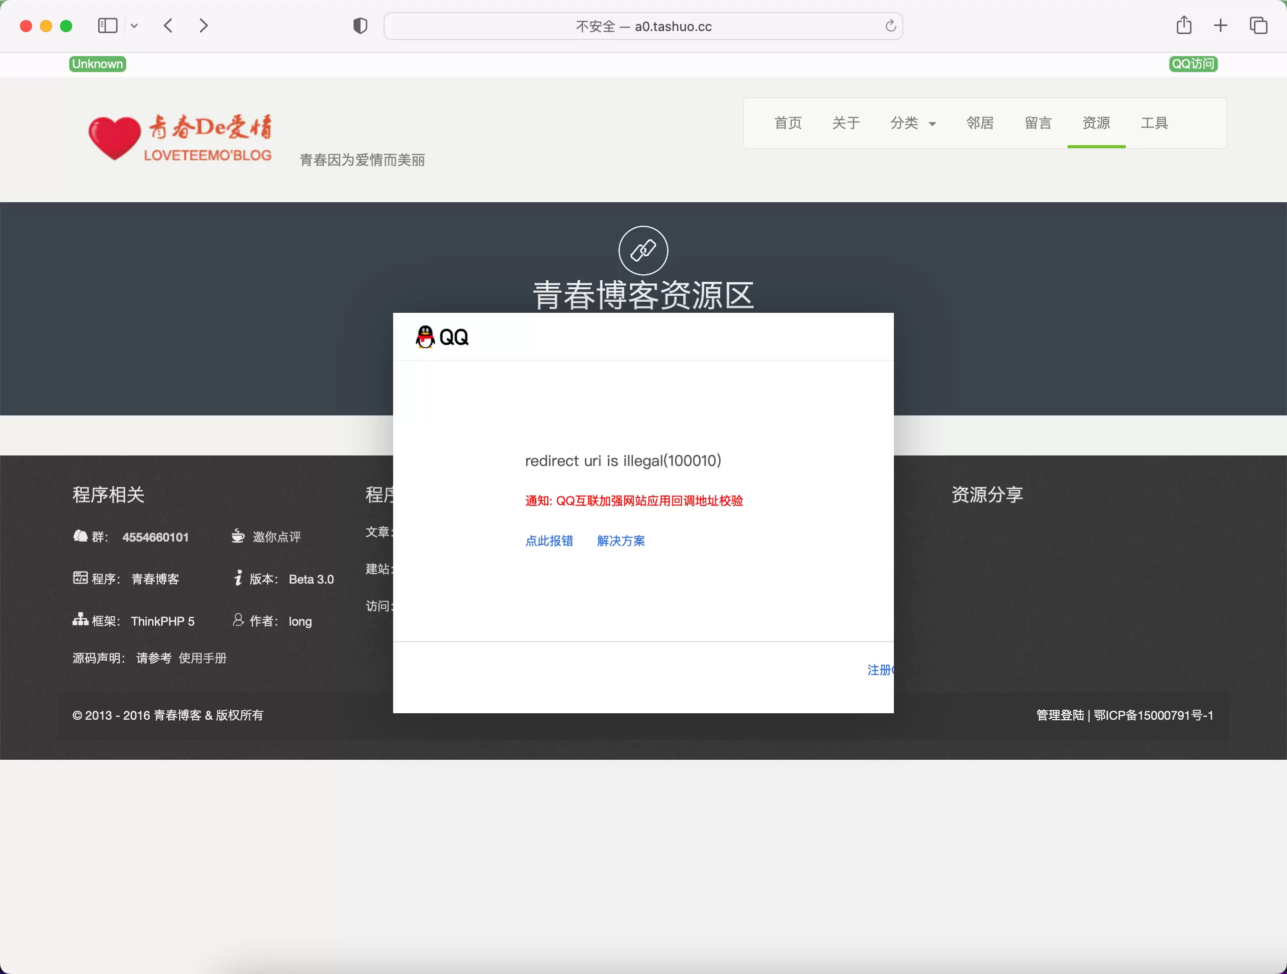This screenshot has width=1287, height=974.
Task: Reload the page with the refresh icon
Action: click(890, 26)
